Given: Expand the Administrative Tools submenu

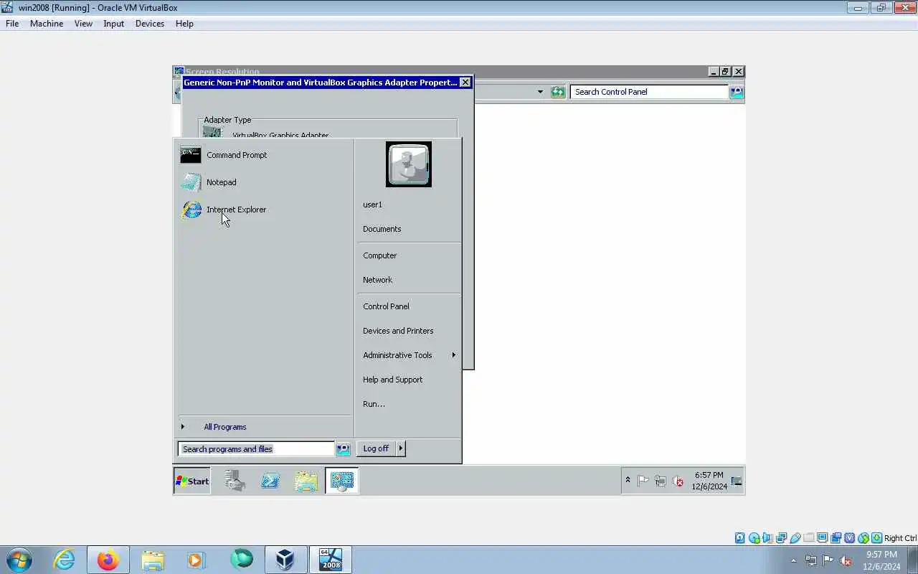Looking at the screenshot, I should [x=409, y=355].
